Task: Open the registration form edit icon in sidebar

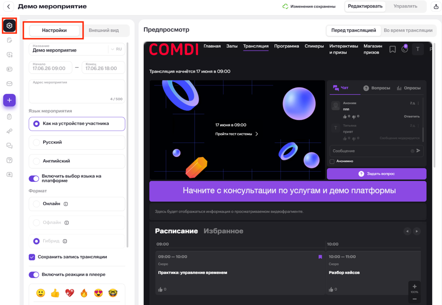Action: pos(9,40)
